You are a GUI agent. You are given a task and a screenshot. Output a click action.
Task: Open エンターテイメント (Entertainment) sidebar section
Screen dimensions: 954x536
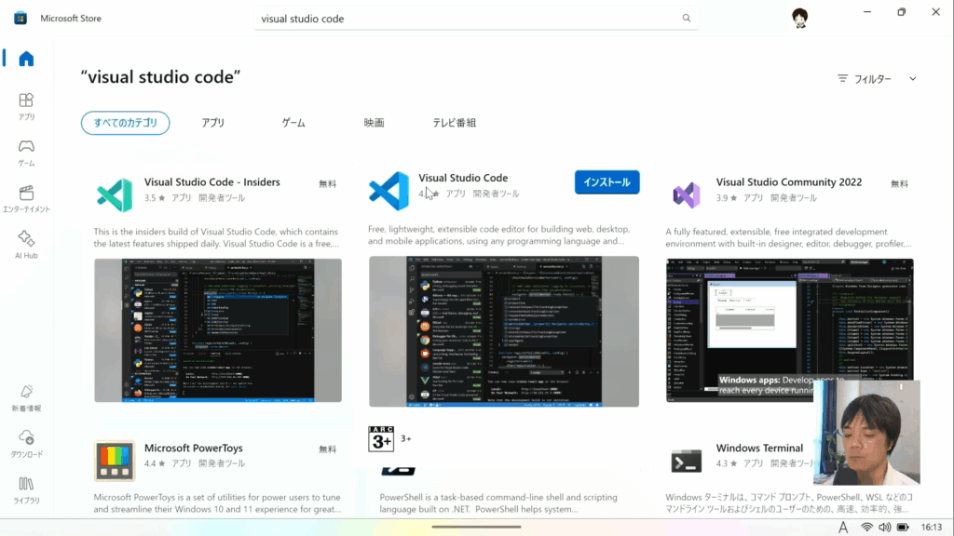click(26, 198)
